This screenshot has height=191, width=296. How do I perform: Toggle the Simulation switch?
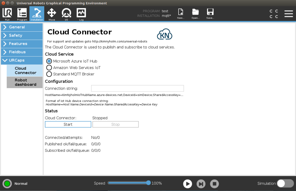(285, 184)
